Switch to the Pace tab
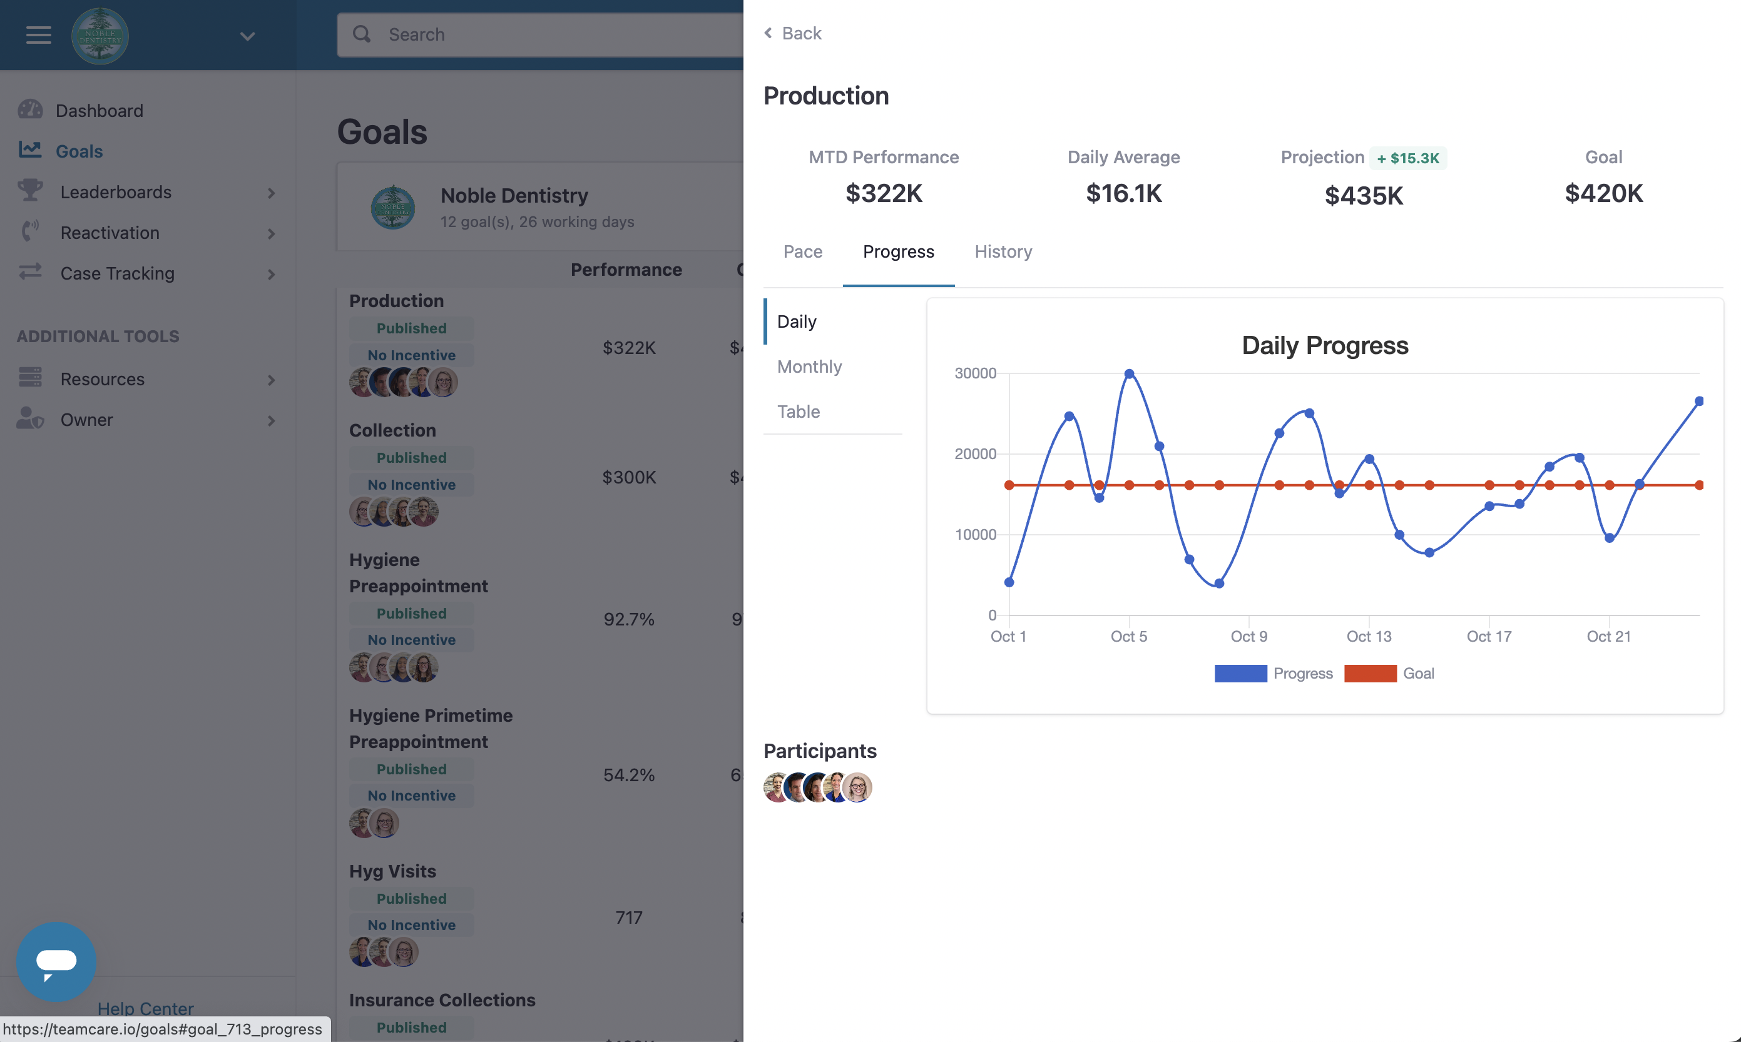Image resolution: width=1741 pixels, height=1042 pixels. click(x=803, y=251)
